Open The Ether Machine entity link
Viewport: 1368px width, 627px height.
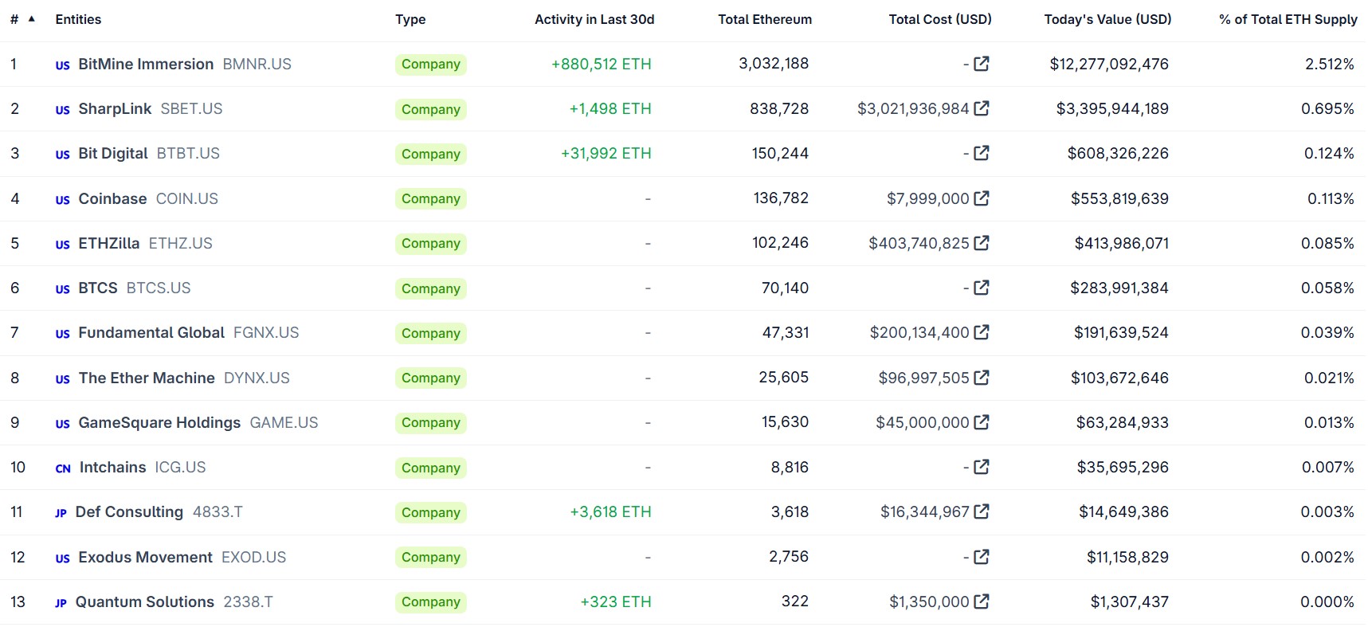(x=147, y=378)
